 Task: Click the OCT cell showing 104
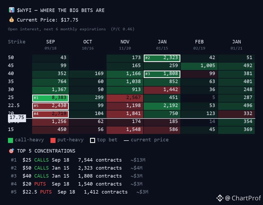(x=88, y=114)
